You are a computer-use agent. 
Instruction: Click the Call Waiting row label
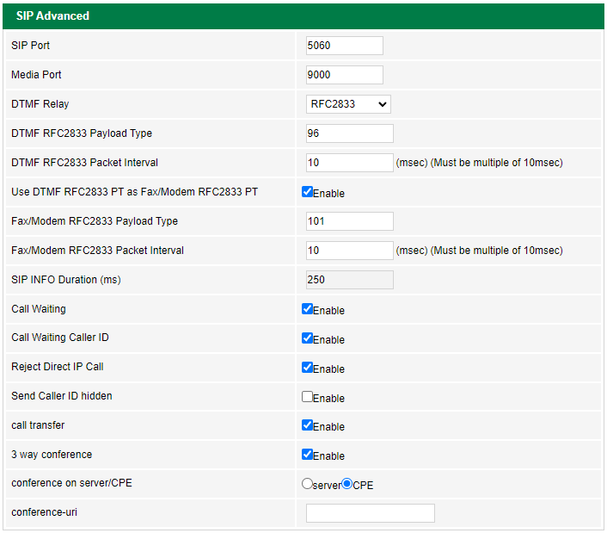point(39,309)
